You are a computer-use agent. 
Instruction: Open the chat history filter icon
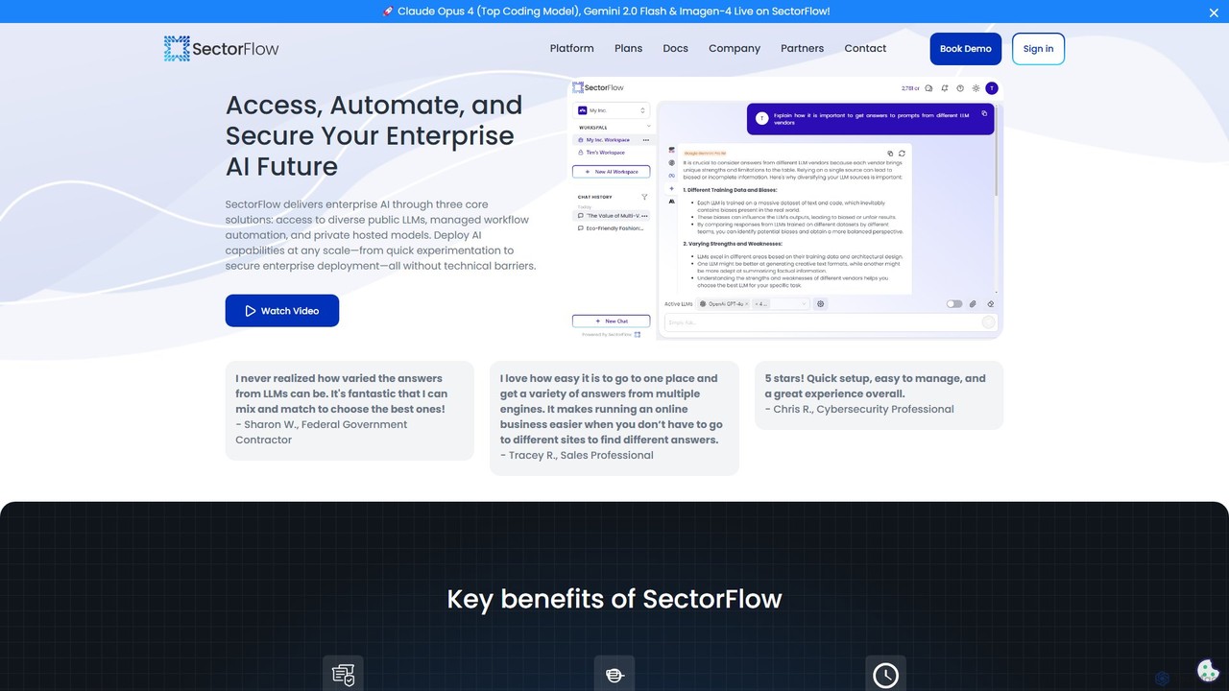[644, 197]
